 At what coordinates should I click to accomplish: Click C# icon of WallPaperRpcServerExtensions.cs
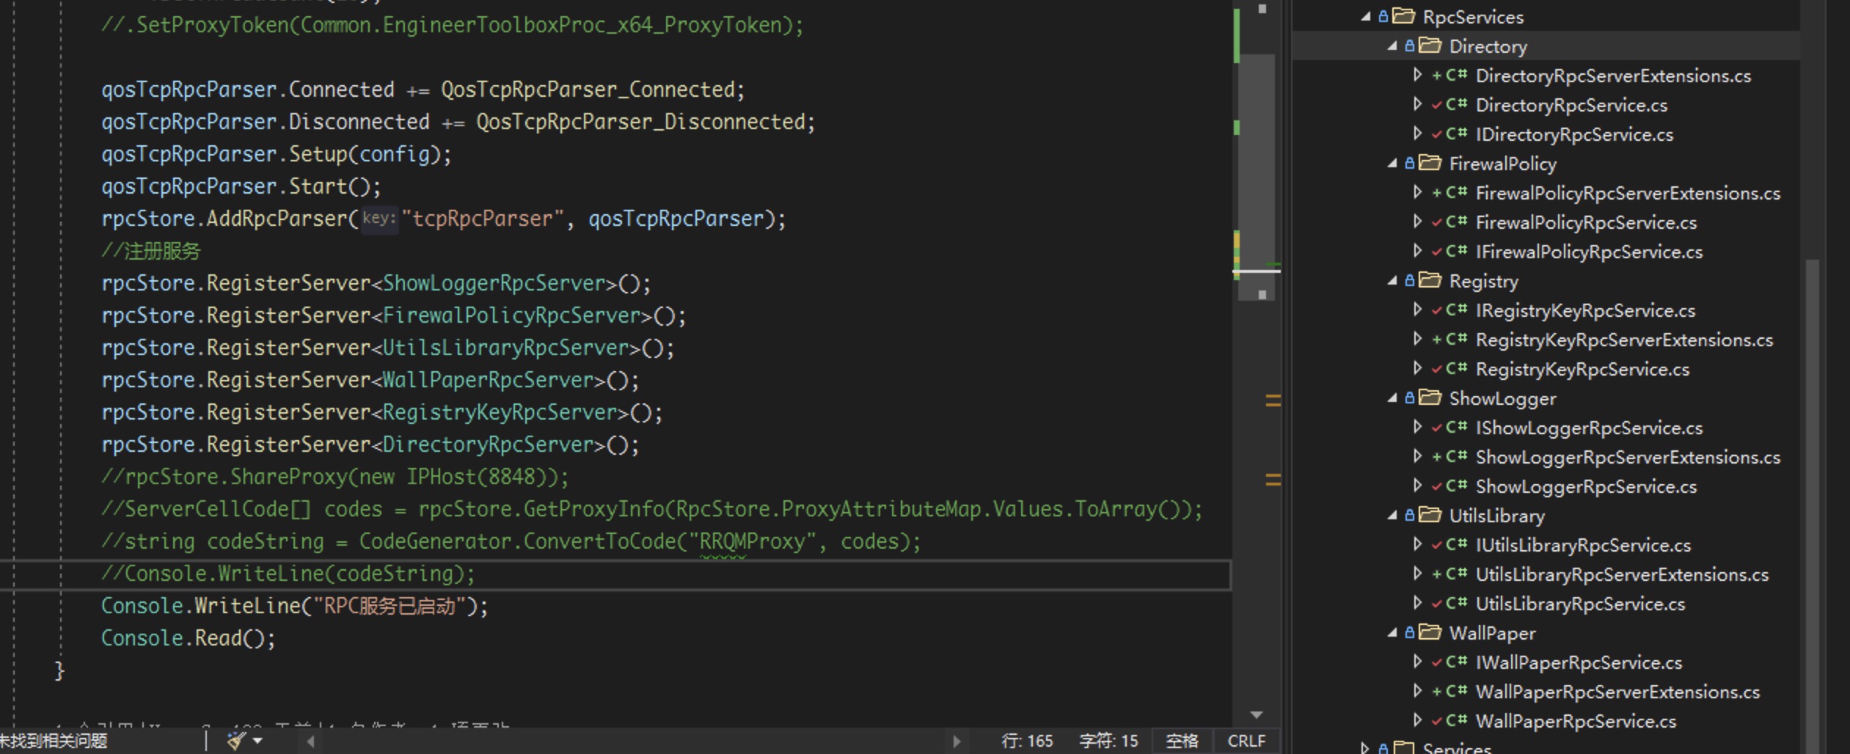tap(1456, 691)
